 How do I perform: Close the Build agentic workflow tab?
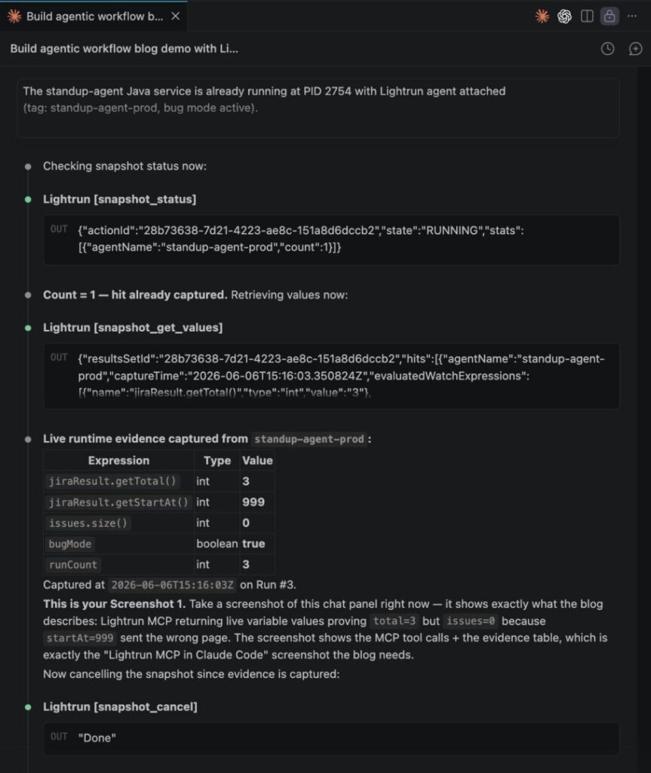pos(176,17)
